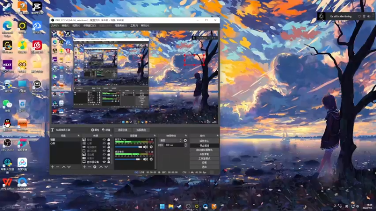Open the transition properties gear icon
This screenshot has width=376, height=211.
point(185,140)
